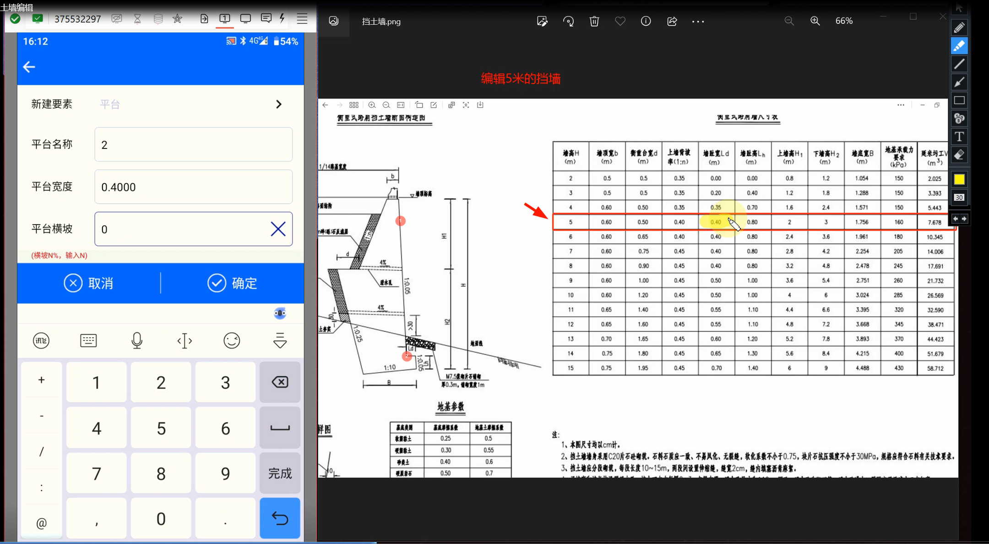Open the remote session chat icon

pyautogui.click(x=266, y=18)
